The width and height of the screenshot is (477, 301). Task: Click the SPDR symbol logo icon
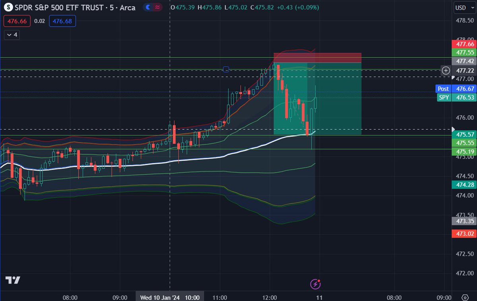[8, 8]
